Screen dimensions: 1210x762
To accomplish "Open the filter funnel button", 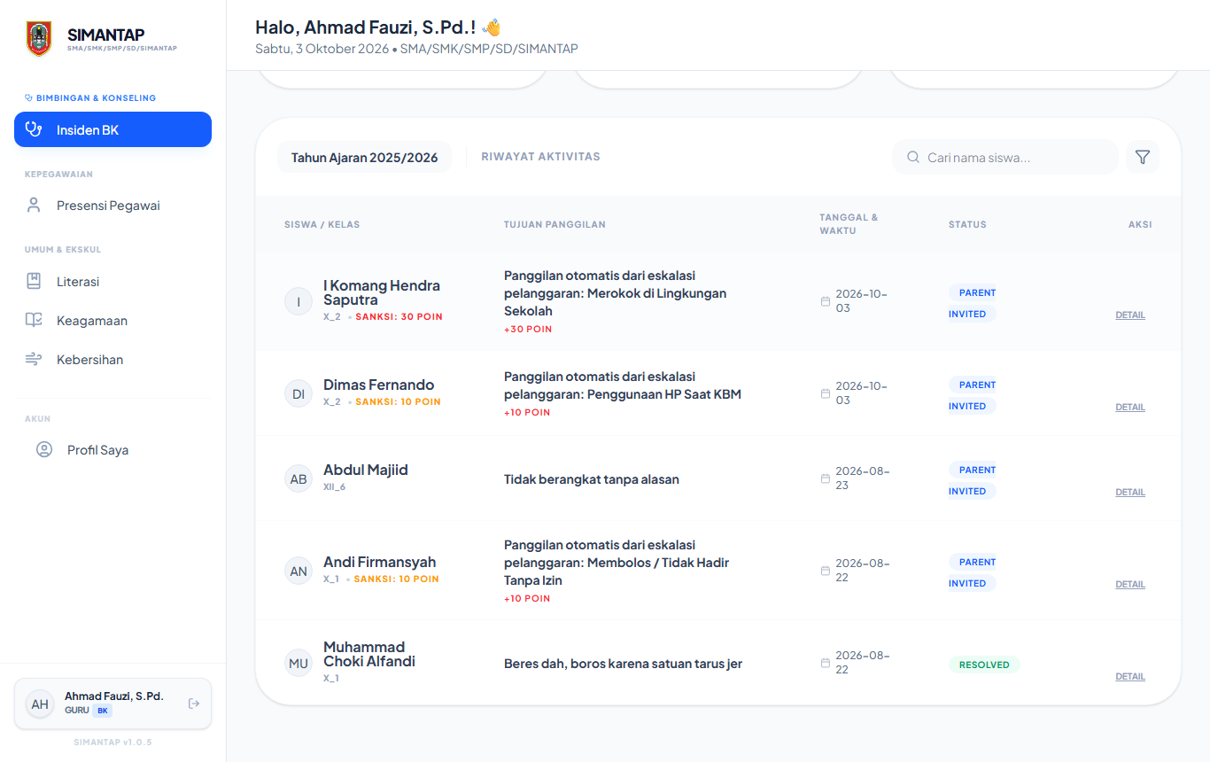I will tap(1143, 157).
